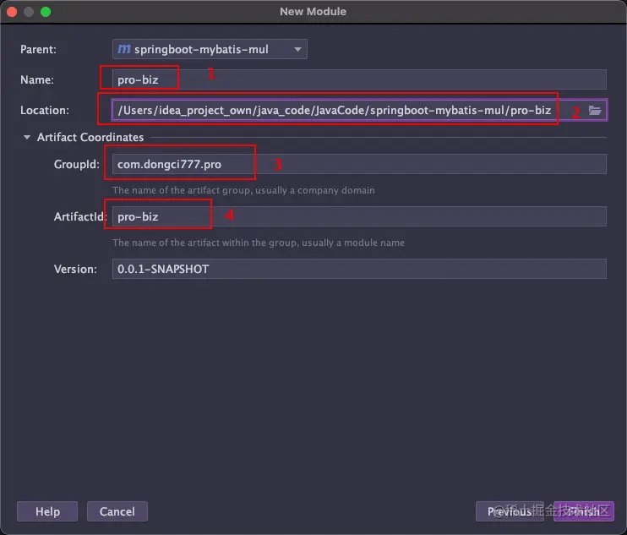Click the 'Parent:' label
The image size is (627, 535).
[38, 49]
